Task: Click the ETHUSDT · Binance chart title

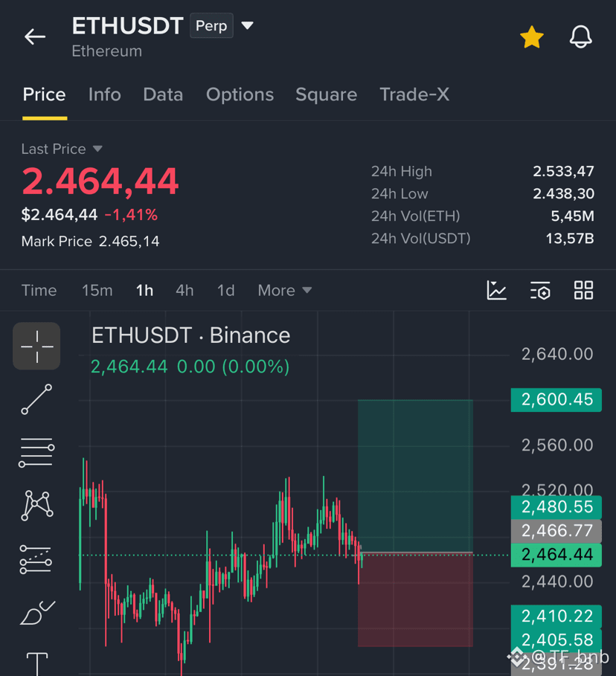Action: point(190,335)
